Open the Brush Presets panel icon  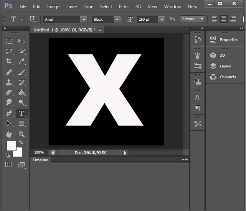tap(198, 55)
